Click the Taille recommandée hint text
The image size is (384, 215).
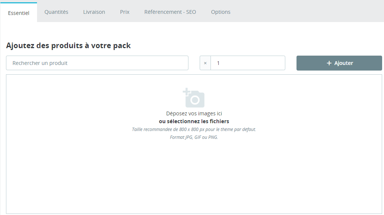tap(194, 130)
